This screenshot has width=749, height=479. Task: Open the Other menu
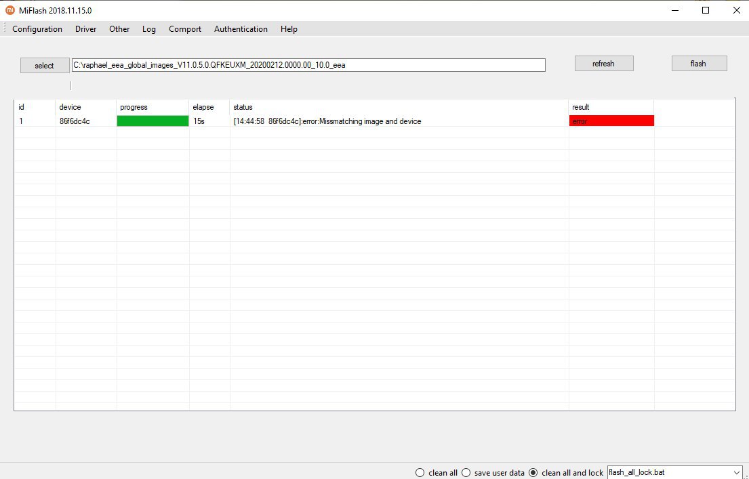coord(119,29)
